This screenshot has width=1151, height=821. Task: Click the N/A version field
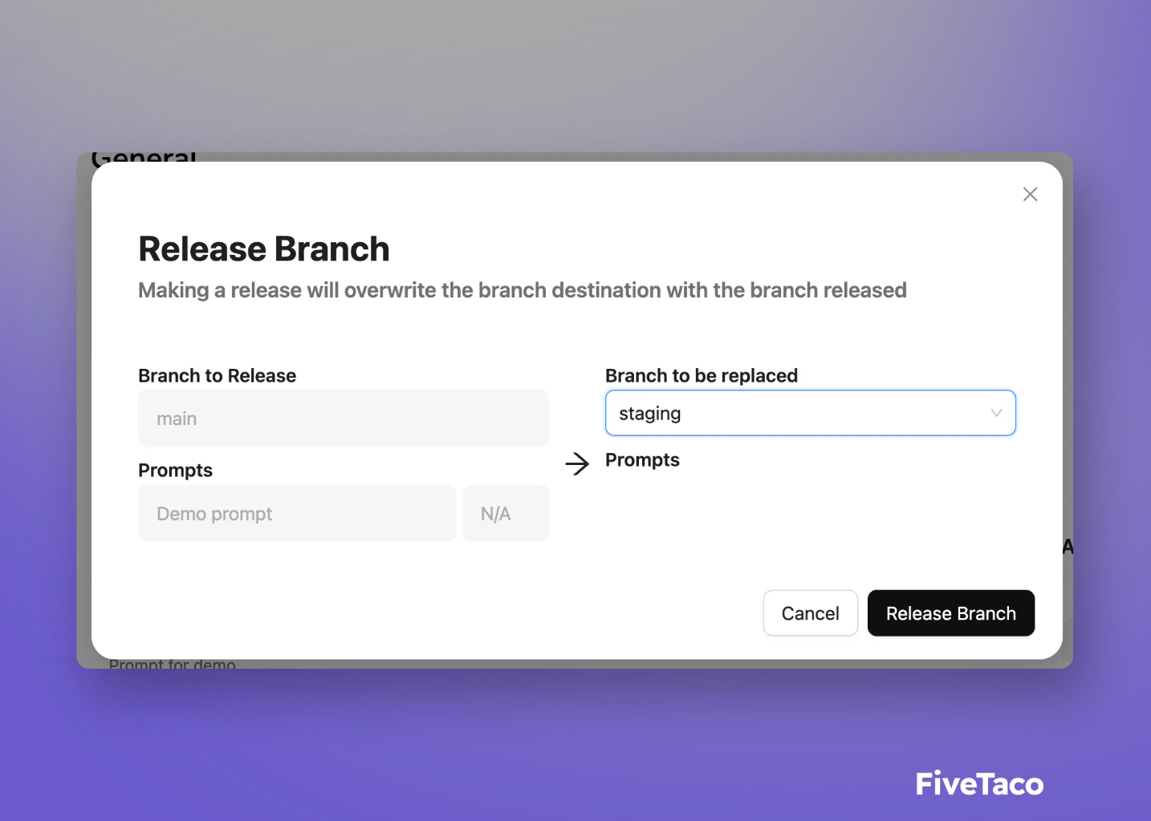click(506, 513)
